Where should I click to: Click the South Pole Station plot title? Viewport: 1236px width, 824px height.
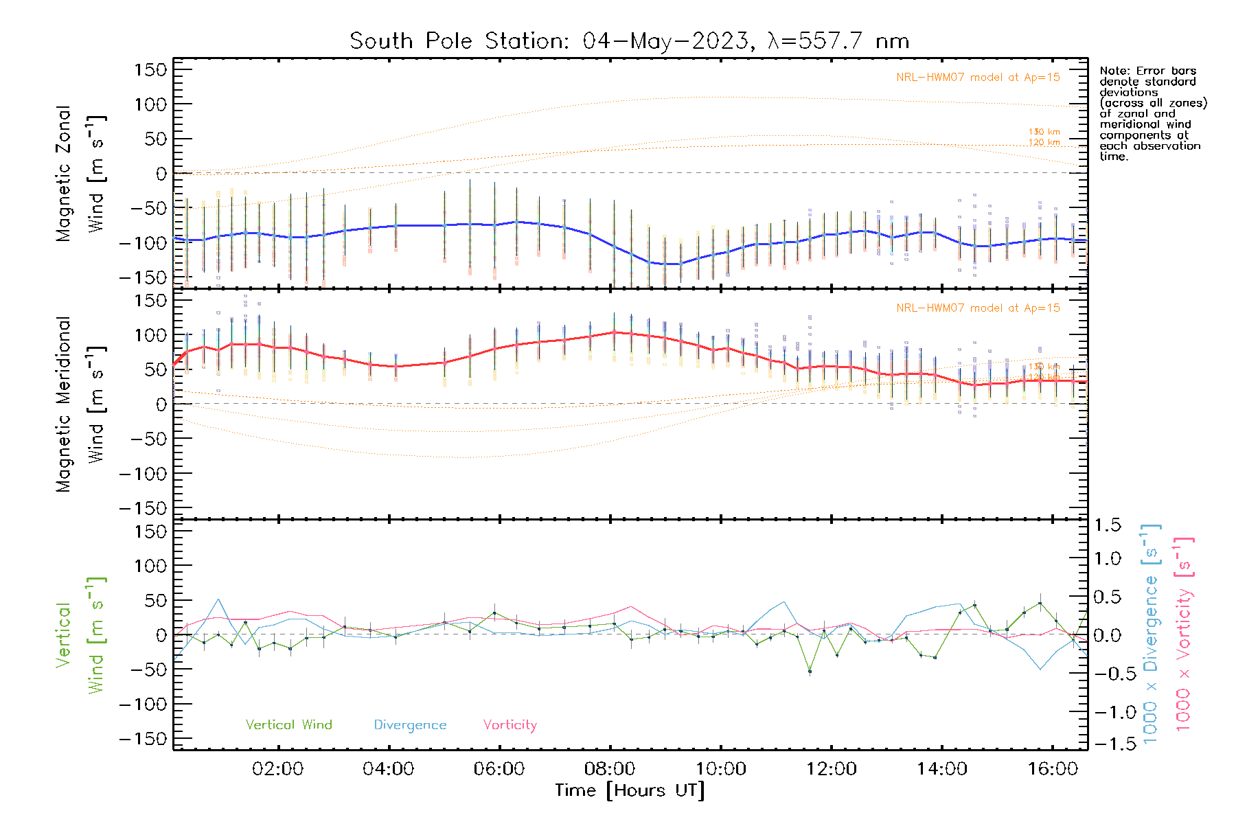[629, 41]
